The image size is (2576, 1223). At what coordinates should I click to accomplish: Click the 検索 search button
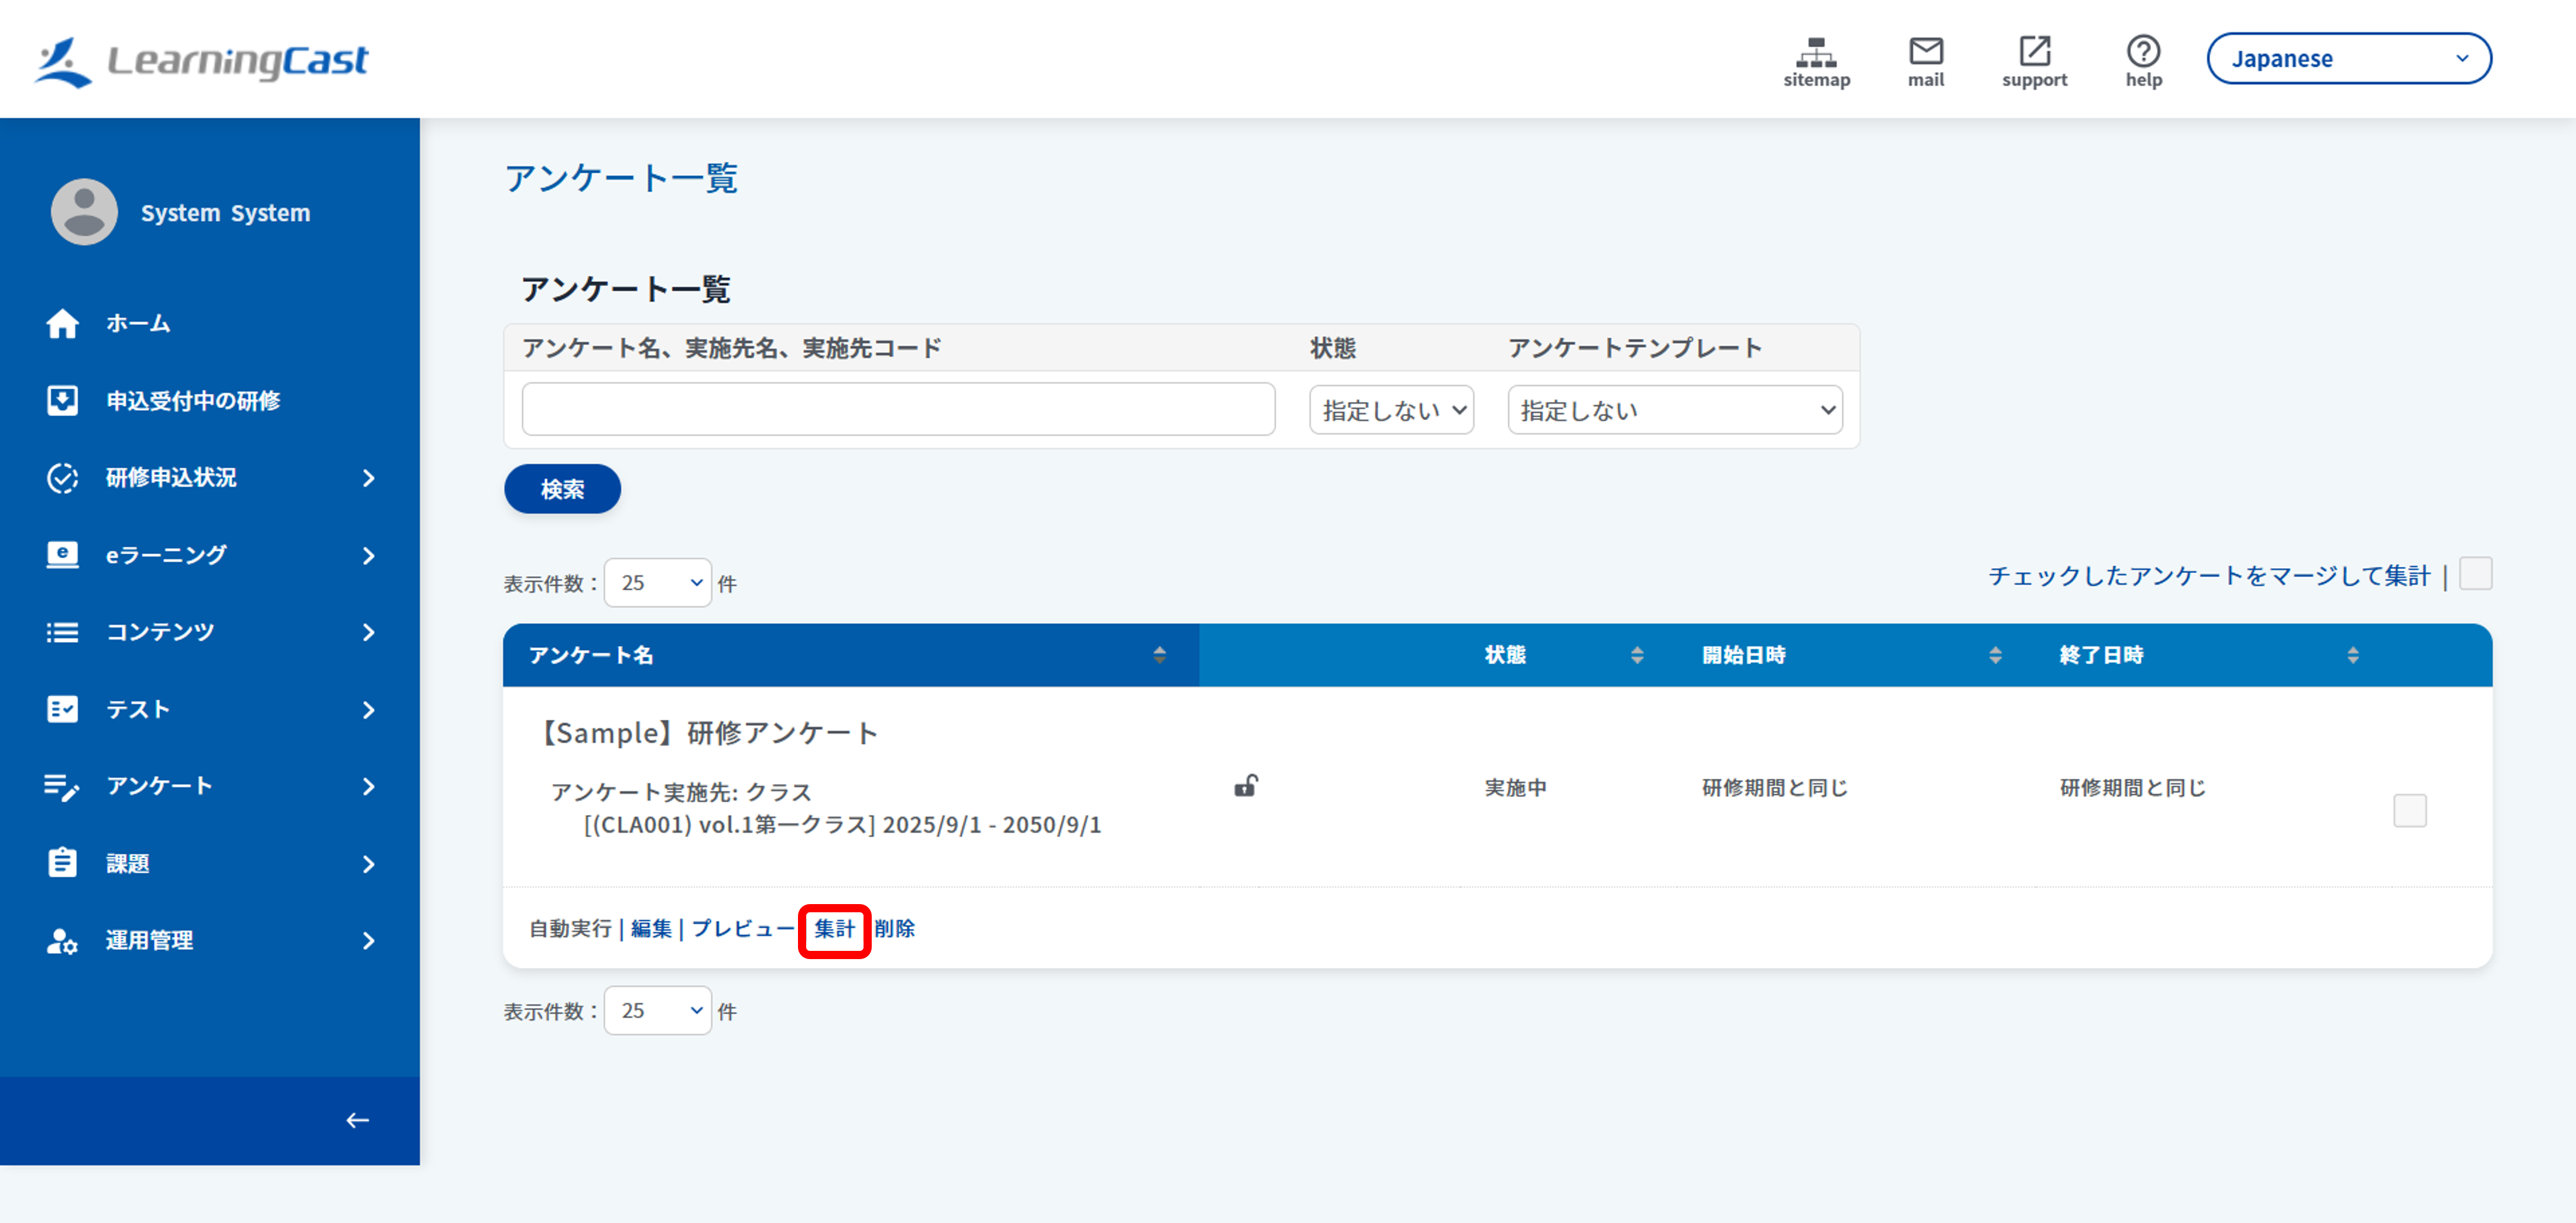pyautogui.click(x=562, y=490)
